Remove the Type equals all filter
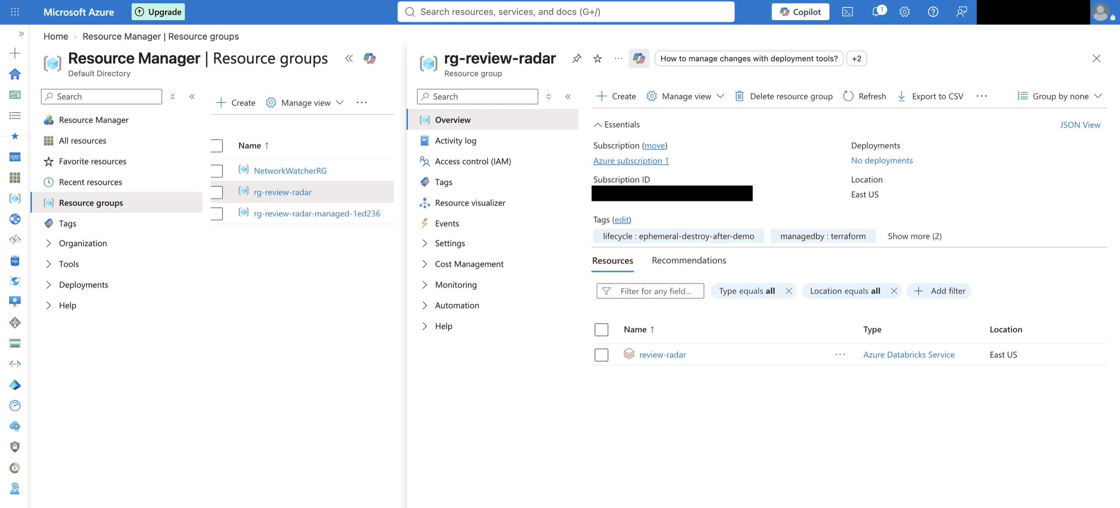This screenshot has width=1120, height=508. [x=788, y=291]
